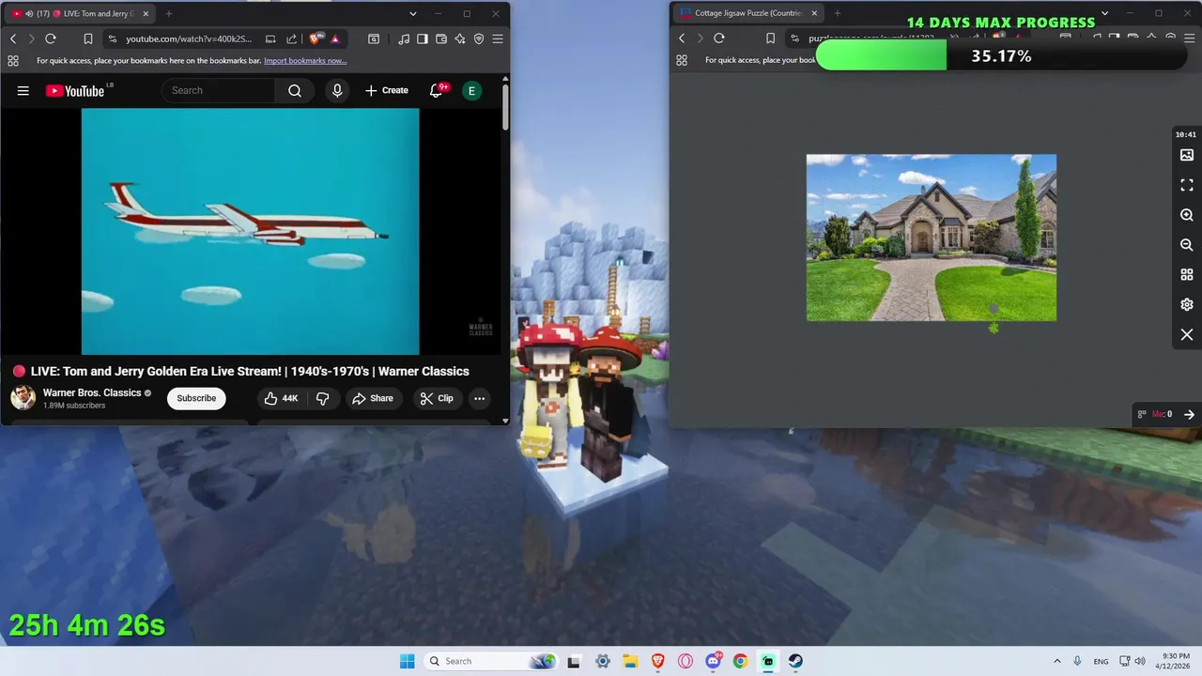Open a new tab in the puzzle window

pyautogui.click(x=838, y=13)
